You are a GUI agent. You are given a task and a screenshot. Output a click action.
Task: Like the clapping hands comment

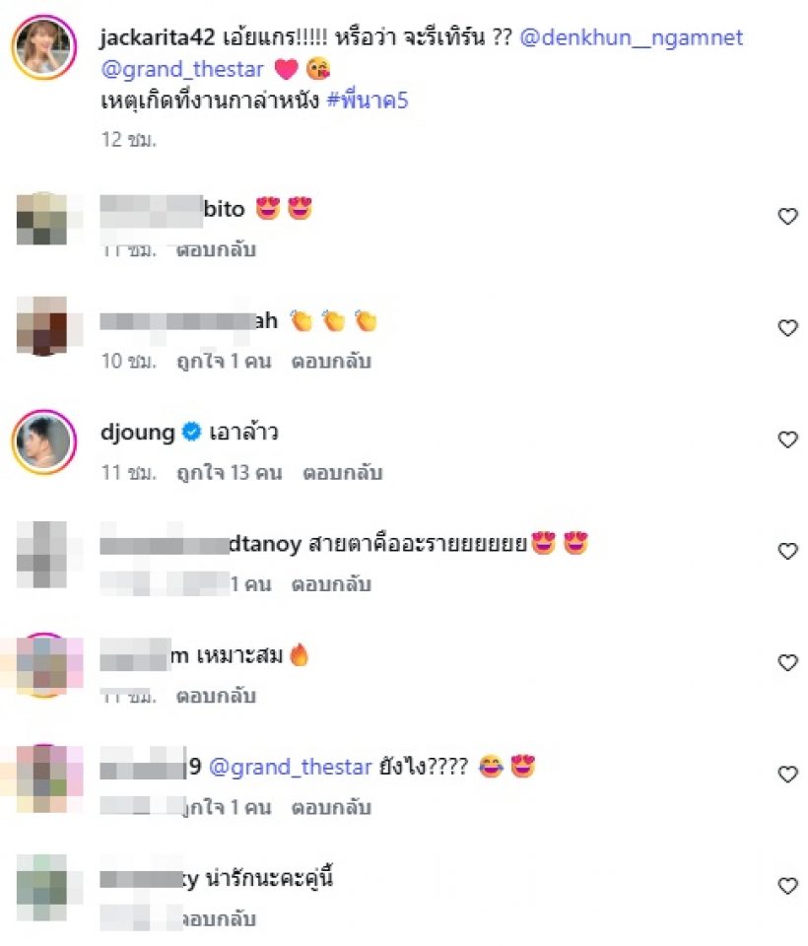point(787,327)
